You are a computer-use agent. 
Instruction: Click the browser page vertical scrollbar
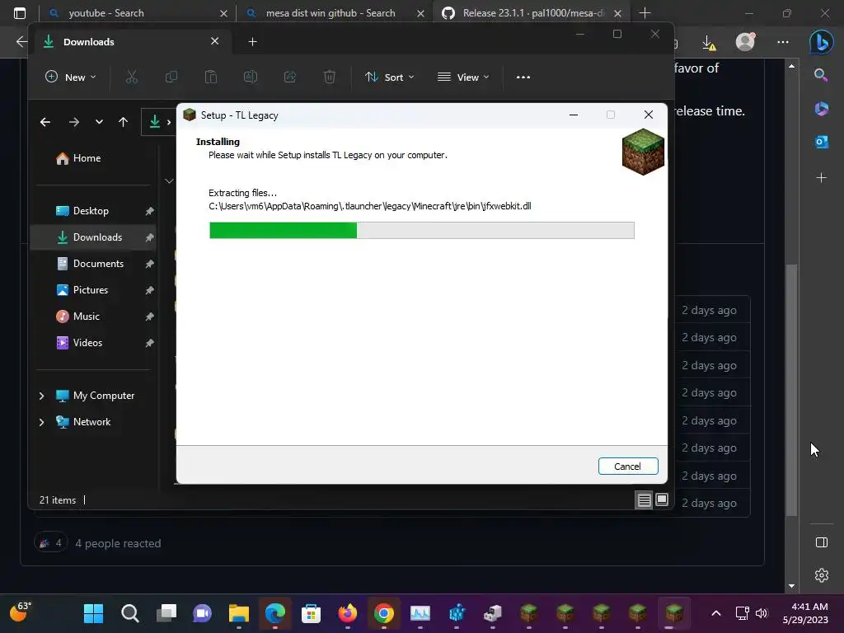tap(791, 390)
